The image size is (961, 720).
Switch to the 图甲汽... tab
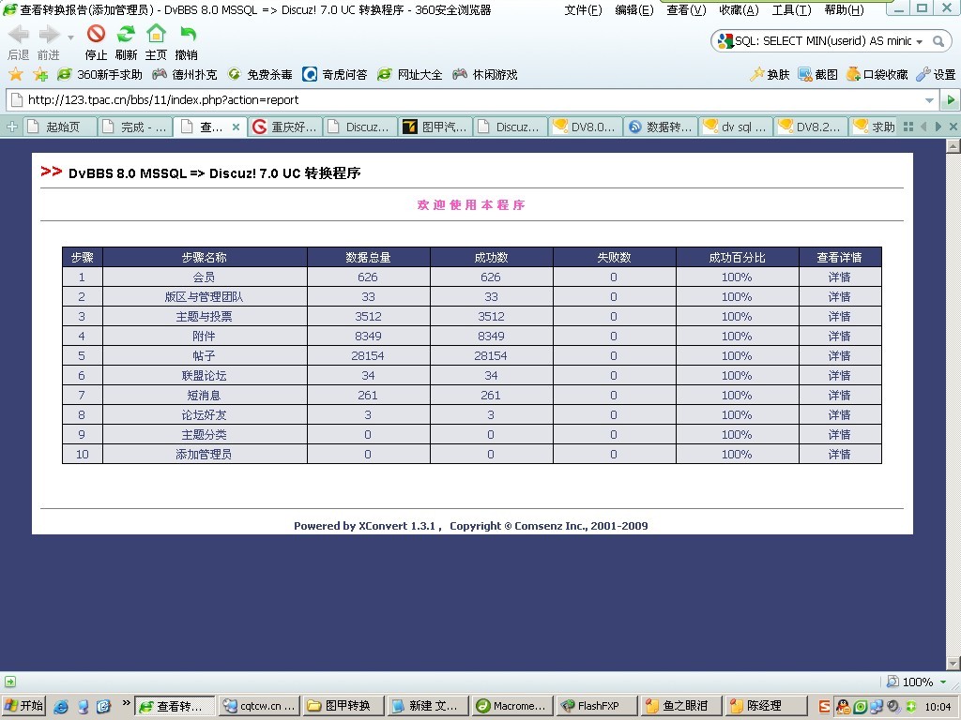tap(435, 127)
